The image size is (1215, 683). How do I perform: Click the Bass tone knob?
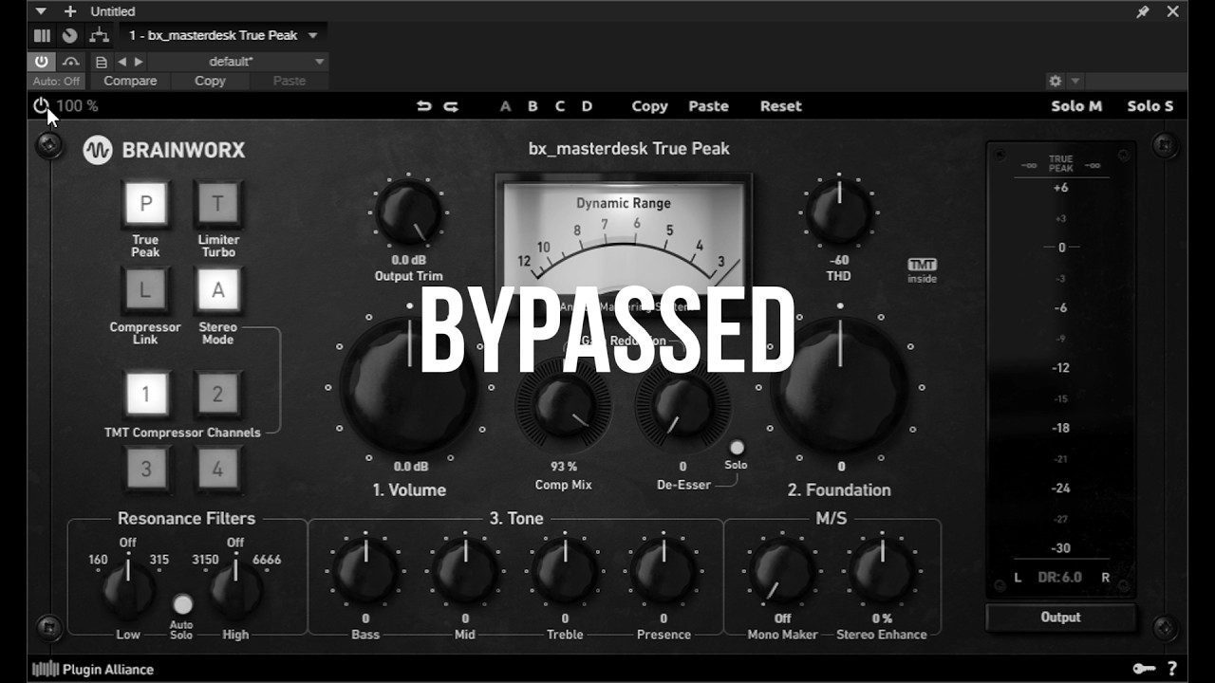coord(365,572)
